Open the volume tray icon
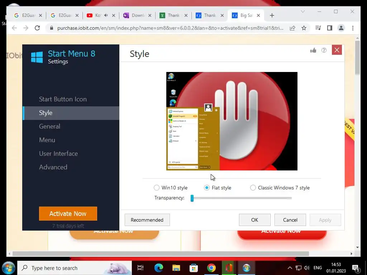 [307, 268]
